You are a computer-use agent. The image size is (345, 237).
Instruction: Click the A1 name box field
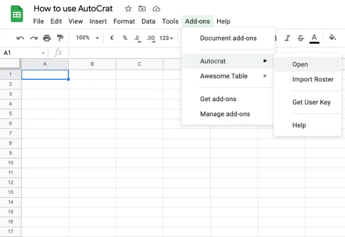pyautogui.click(x=22, y=53)
